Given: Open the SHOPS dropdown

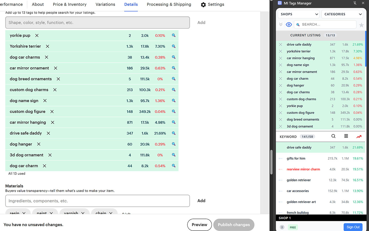Looking at the screenshot, I should pyautogui.click(x=298, y=14).
